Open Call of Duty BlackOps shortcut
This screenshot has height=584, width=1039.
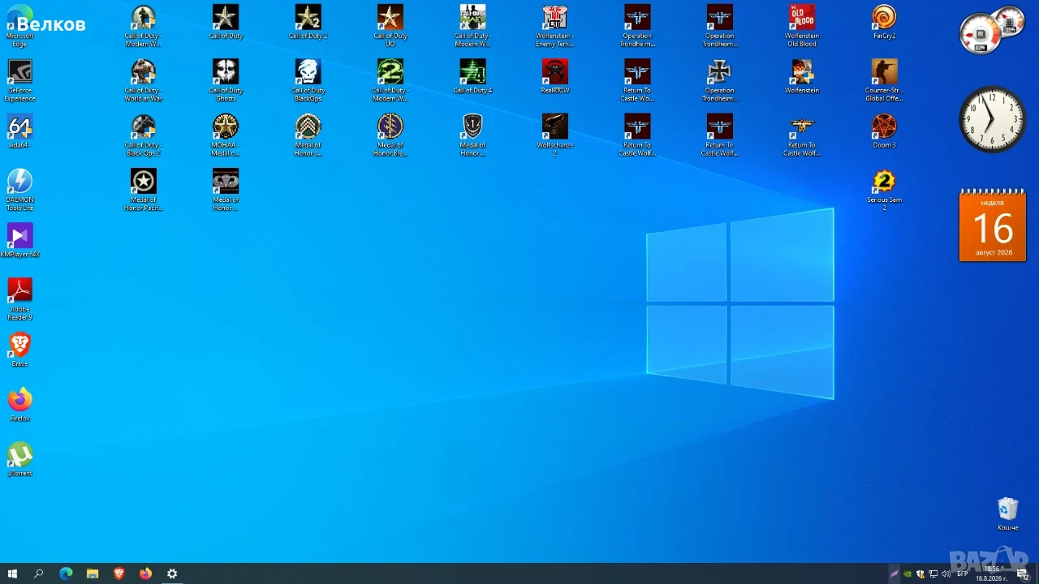pyautogui.click(x=308, y=80)
